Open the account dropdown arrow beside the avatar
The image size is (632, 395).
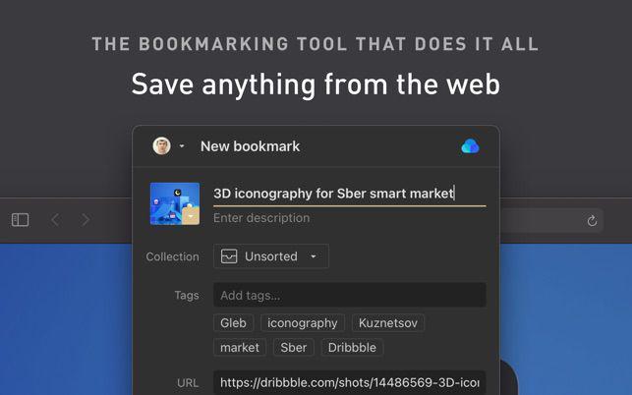pyautogui.click(x=182, y=145)
